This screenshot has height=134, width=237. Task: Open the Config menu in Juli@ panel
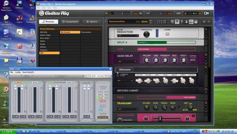[18, 72]
